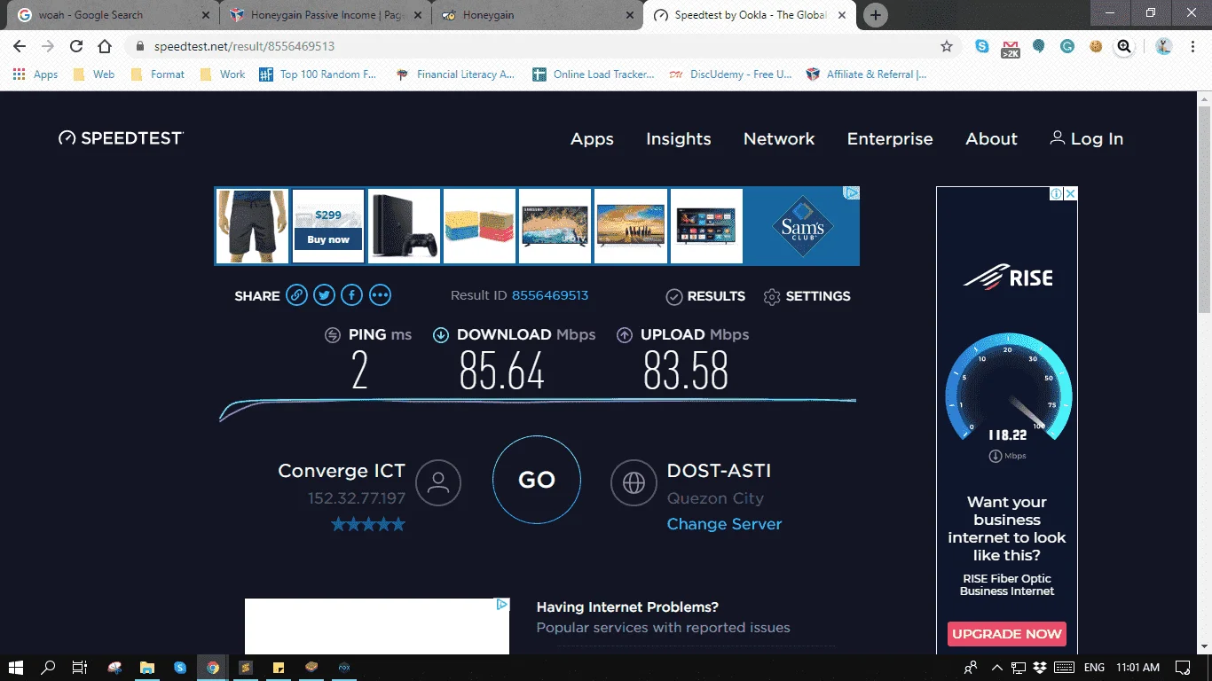Open the Affiliate & Referral bookmark

(866, 74)
